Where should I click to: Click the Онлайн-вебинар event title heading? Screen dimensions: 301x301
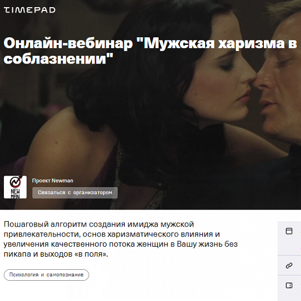[x=150, y=51]
